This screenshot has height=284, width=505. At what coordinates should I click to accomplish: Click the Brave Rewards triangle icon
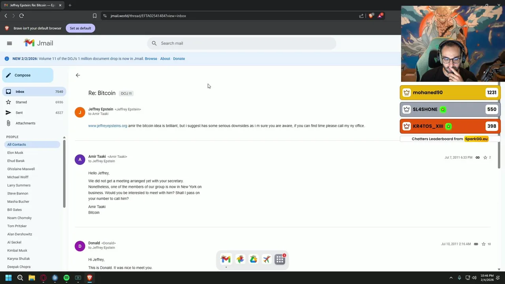(380, 16)
